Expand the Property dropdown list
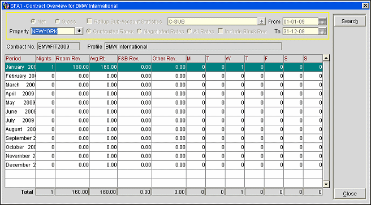This screenshot has height=205, width=371. pyautogui.click(x=79, y=31)
